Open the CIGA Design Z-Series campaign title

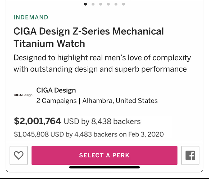[x=89, y=37]
